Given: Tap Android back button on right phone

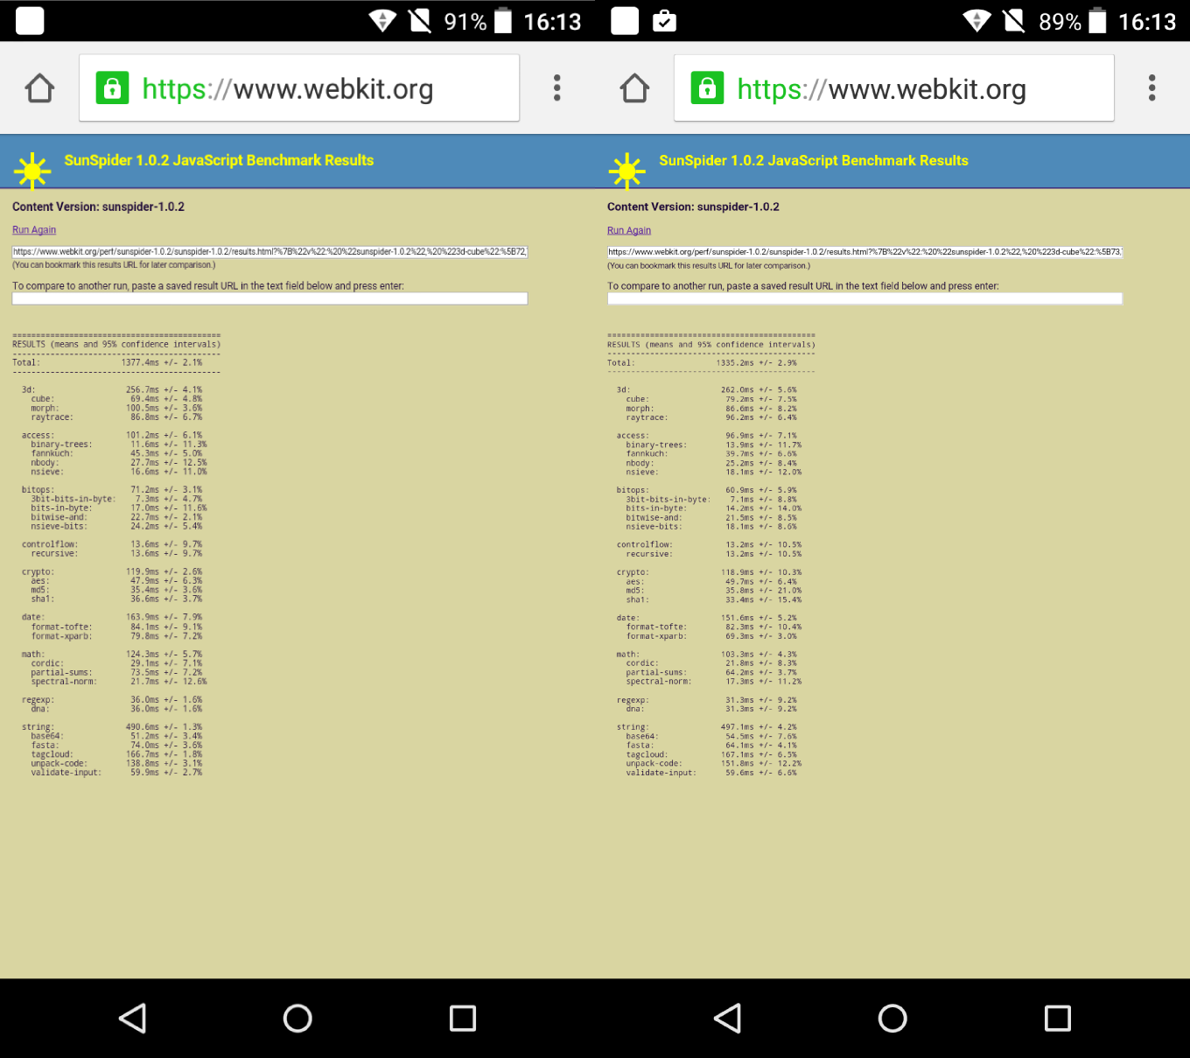Looking at the screenshot, I should [x=728, y=1018].
